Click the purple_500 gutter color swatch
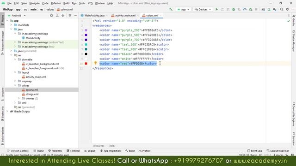The image size is (296, 166). click(x=86, y=35)
